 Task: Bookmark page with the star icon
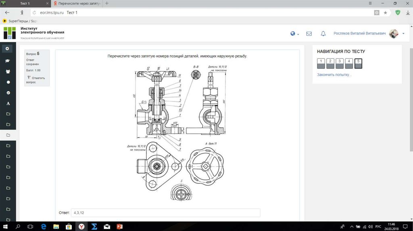point(385,12)
